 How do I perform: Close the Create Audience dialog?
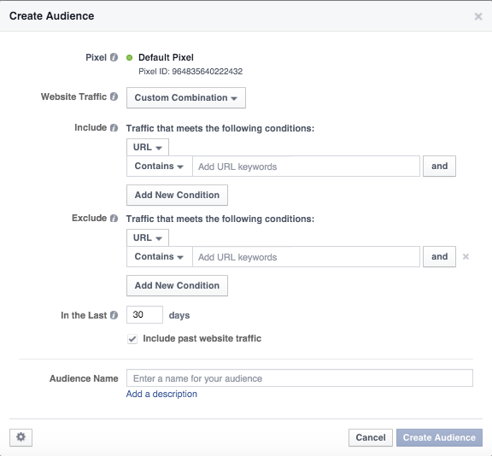click(x=478, y=16)
